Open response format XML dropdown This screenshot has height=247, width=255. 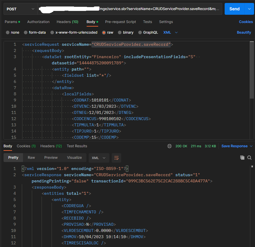99,158
